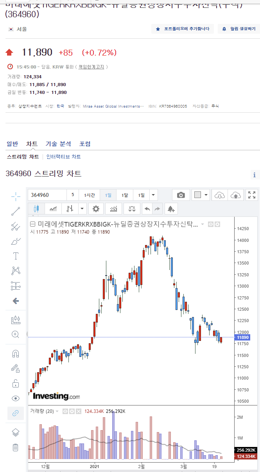Hide the 거래량 volume indicator
260x472 pixels.
pos(65,411)
